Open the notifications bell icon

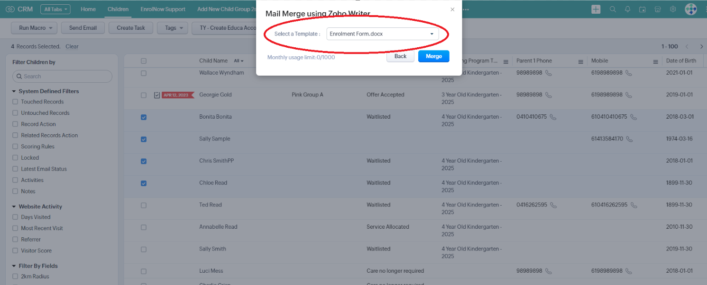tap(628, 9)
